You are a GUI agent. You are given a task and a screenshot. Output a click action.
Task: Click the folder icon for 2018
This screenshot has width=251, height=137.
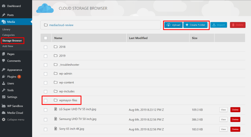[55, 47]
